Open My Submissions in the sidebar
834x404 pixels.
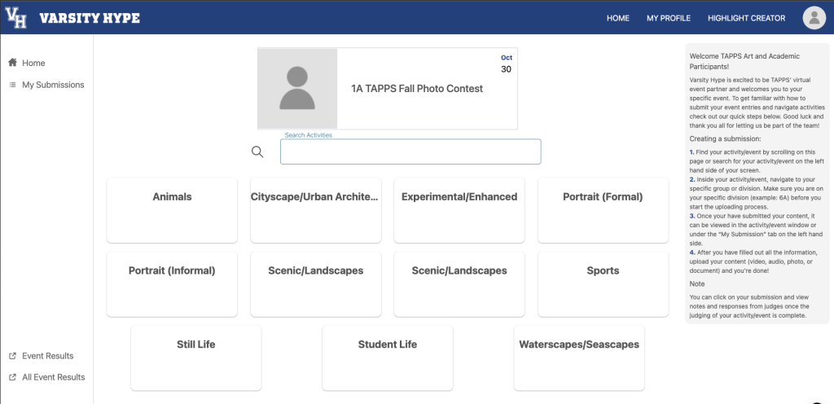pyautogui.click(x=53, y=85)
